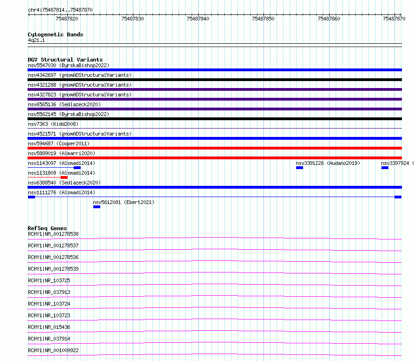Open transcript RCHY1|NM_001278539
The width and height of the screenshot is (415, 361).
pos(53,269)
